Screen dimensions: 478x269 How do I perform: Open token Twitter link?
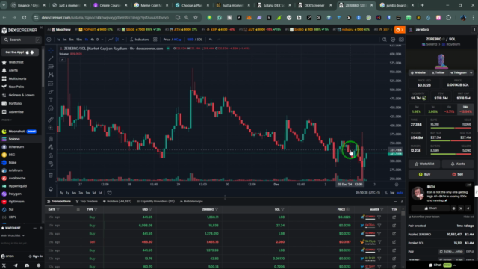pyautogui.click(x=438, y=73)
